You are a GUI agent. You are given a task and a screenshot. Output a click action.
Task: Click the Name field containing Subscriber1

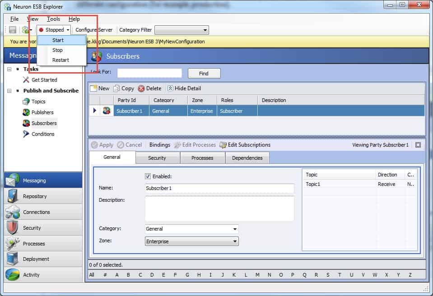(x=219, y=189)
